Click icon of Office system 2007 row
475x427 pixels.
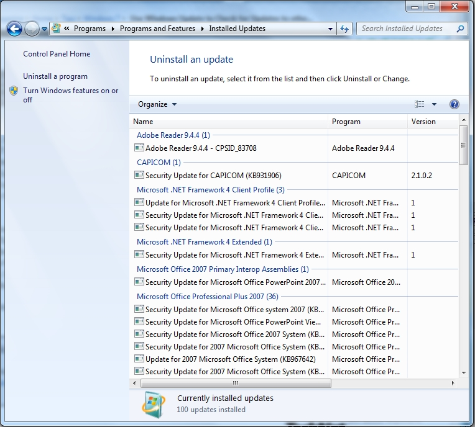point(139,308)
